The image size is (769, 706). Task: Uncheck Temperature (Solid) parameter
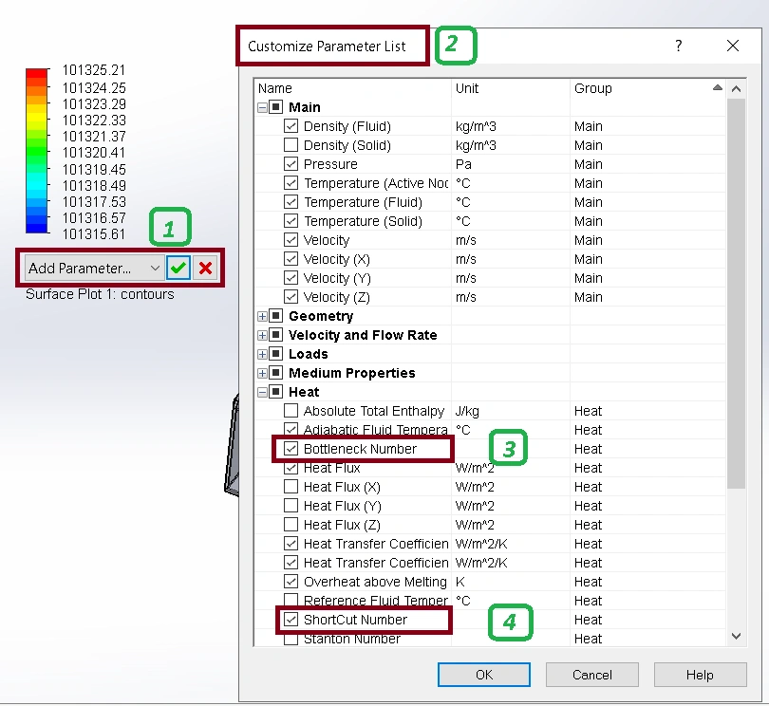pos(291,221)
